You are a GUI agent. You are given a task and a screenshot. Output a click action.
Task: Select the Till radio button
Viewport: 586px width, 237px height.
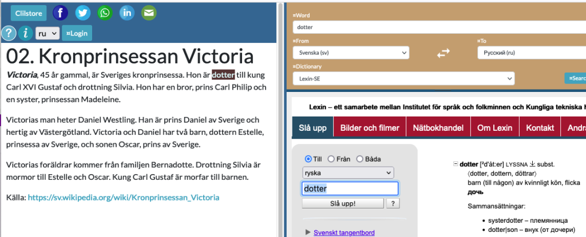click(308, 159)
